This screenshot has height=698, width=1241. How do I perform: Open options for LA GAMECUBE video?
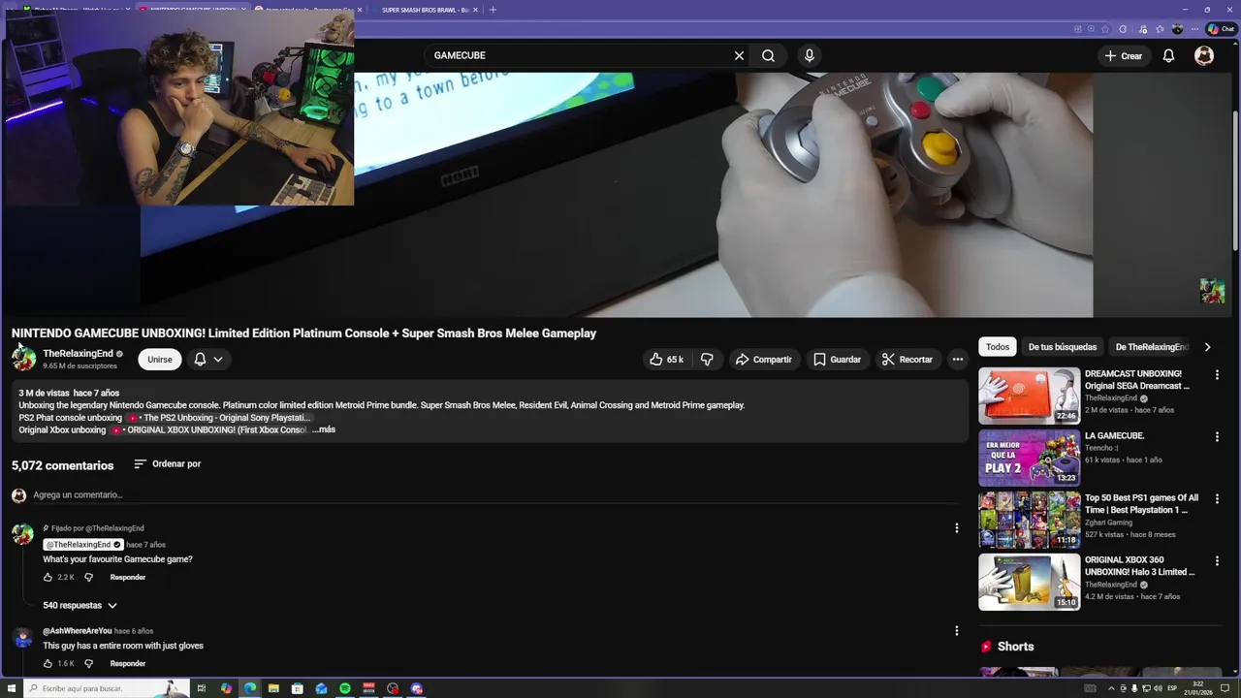(1217, 437)
